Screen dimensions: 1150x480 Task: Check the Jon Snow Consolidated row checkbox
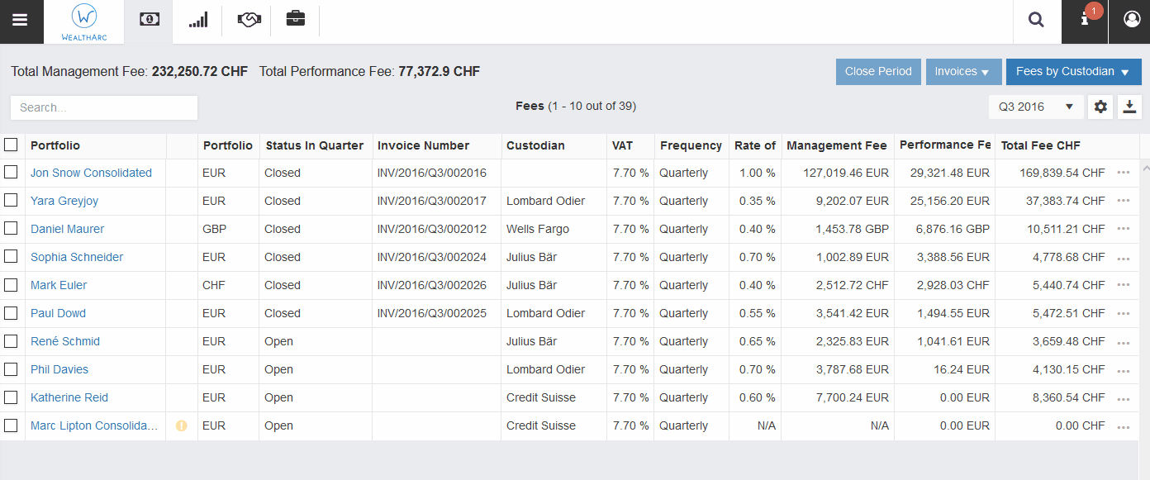11,172
